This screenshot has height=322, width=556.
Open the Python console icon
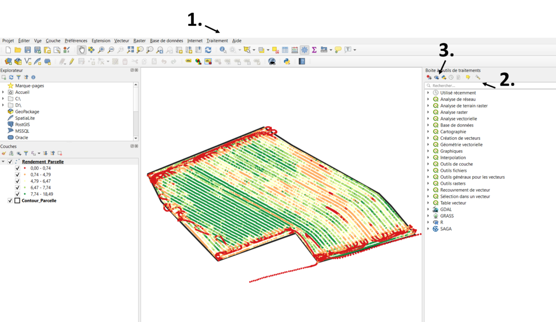tap(287, 61)
